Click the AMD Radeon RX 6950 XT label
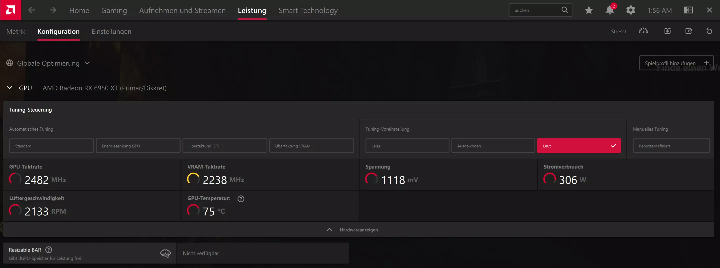Screen dimensions: 720x268 [x=104, y=88]
